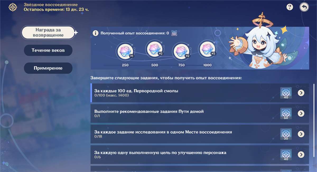Click the 750 milestone label

tap(181, 65)
